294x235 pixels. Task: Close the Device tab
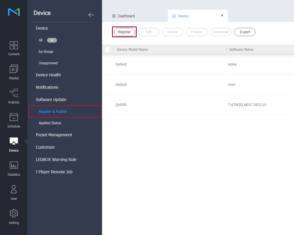(x=222, y=16)
